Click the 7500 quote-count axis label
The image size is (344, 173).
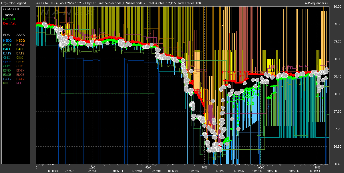coord(204,167)
